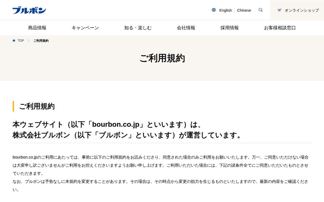Click the ご利用規約 breadcrumb text
Viewport: 324px width, 202px height.
click(x=41, y=41)
